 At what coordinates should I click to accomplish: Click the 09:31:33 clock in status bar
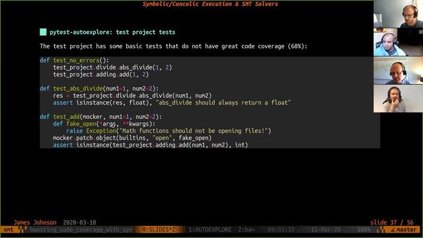click(x=281, y=229)
